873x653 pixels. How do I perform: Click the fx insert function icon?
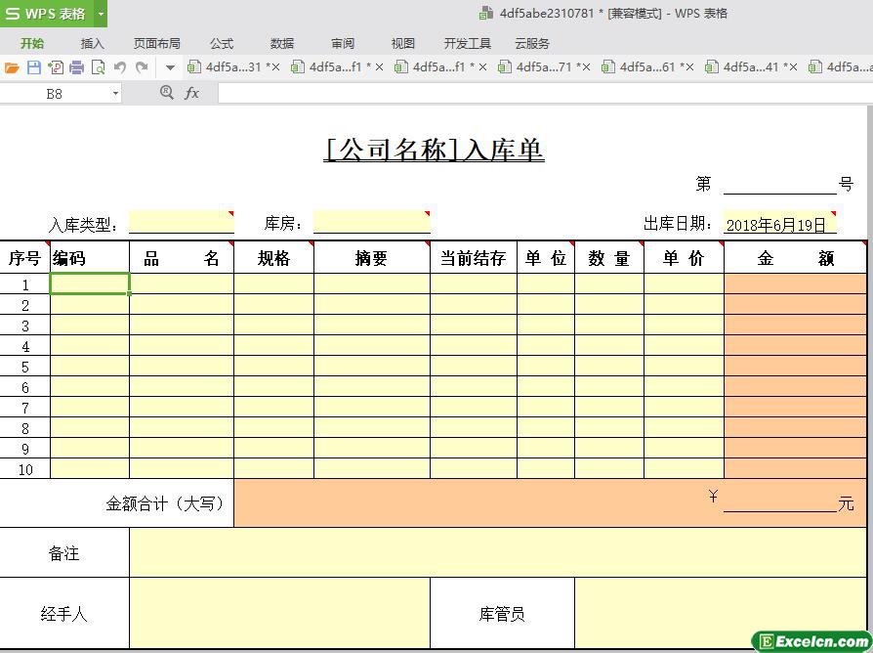[x=192, y=93]
